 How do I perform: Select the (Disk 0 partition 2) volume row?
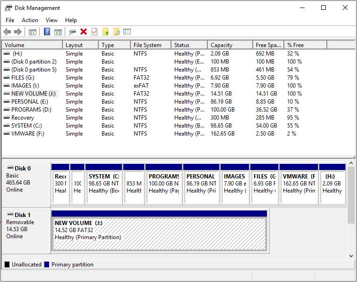[178, 62]
